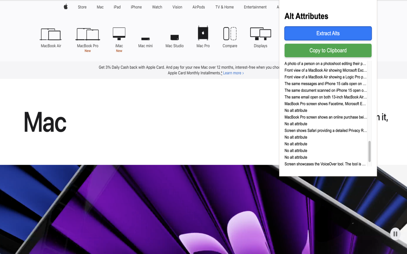Viewport: 407px width, 254px height.
Task: Open the MacBook Pro product icon
Action: point(88,34)
